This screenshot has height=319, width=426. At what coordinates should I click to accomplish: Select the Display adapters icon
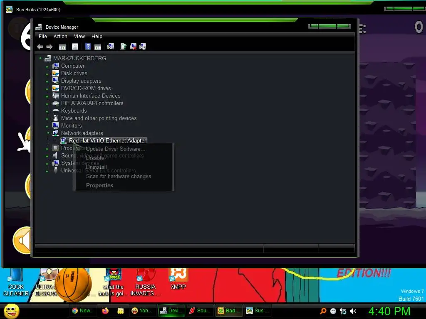click(x=56, y=81)
